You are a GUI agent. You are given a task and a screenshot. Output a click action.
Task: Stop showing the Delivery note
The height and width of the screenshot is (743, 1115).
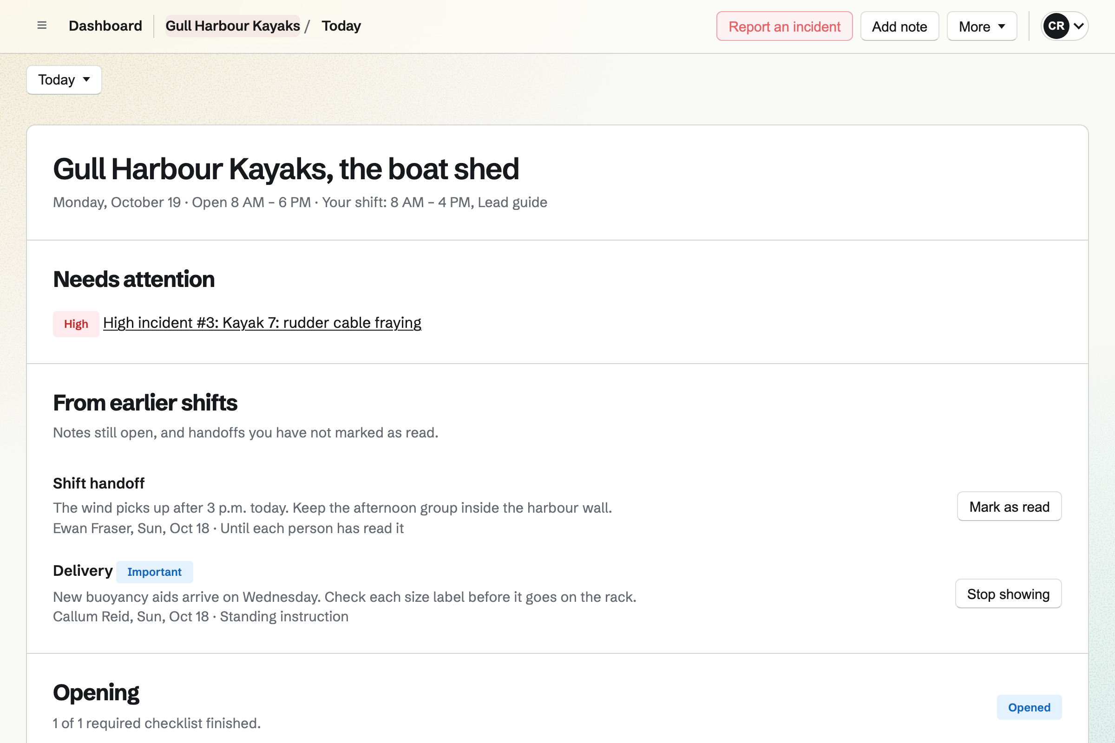(x=1008, y=594)
